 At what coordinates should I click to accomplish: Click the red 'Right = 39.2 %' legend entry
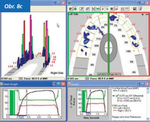coord(122,111)
